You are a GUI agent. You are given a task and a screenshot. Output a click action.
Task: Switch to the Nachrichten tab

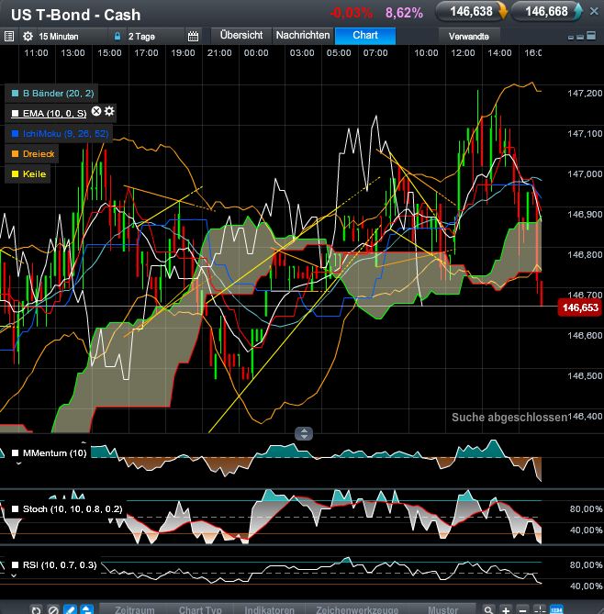(x=303, y=35)
